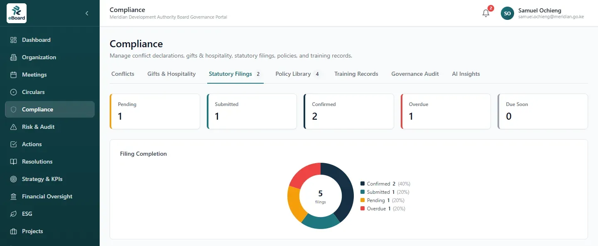The width and height of the screenshot is (598, 246).
Task: Open Projects from sidebar
Action: [x=50, y=231]
